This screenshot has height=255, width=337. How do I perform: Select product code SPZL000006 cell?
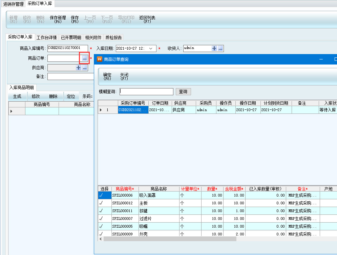coord(125,196)
